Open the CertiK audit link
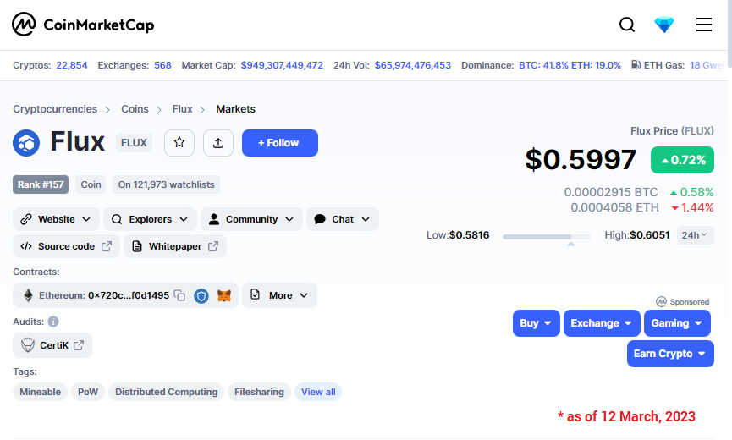Viewport: 732px width, 440px height. (x=52, y=345)
